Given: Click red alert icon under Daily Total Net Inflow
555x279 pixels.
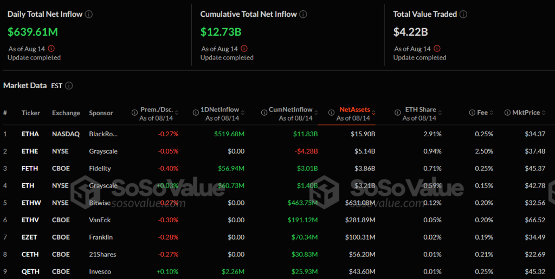Looking at the screenshot, I should [51, 49].
